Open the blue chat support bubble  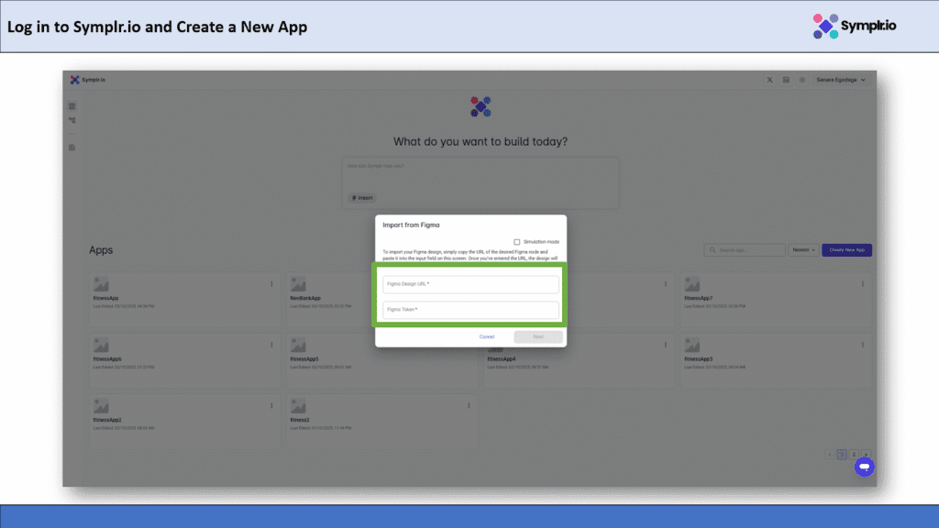click(863, 467)
